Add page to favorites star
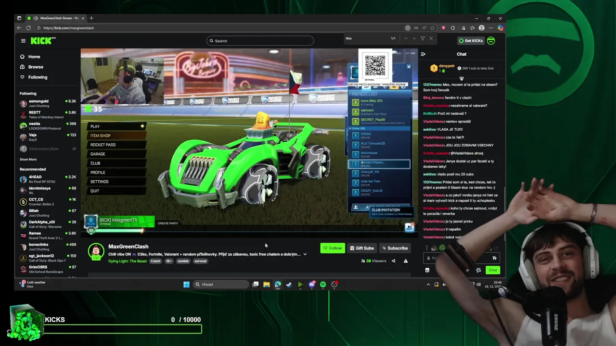 433,28
